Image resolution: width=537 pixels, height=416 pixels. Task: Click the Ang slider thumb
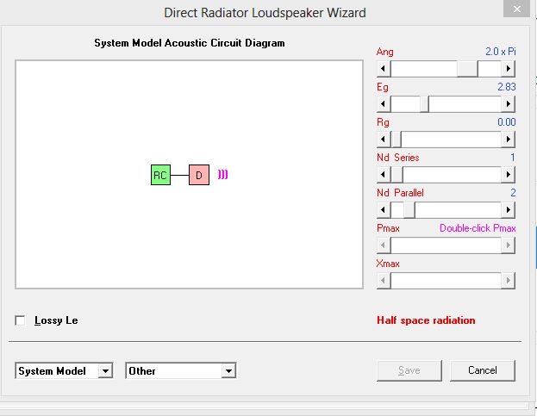(467, 69)
